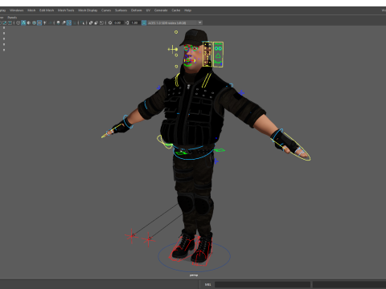386x289 pixels.
Task: Open the viewport Panels menu
Action: pyautogui.click(x=12, y=18)
